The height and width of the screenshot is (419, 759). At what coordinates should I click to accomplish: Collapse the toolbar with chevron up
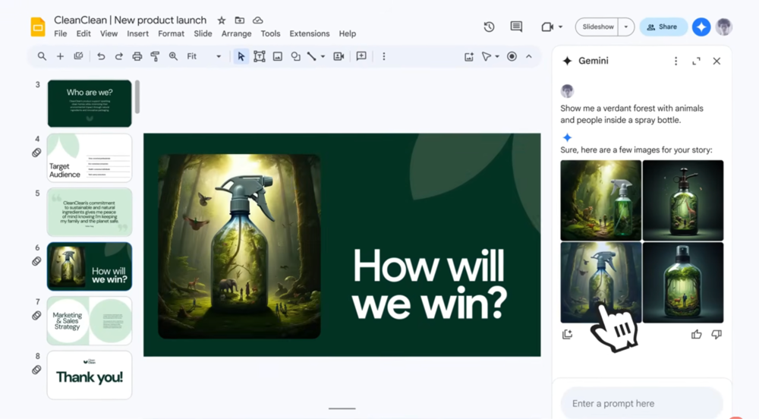pos(529,57)
